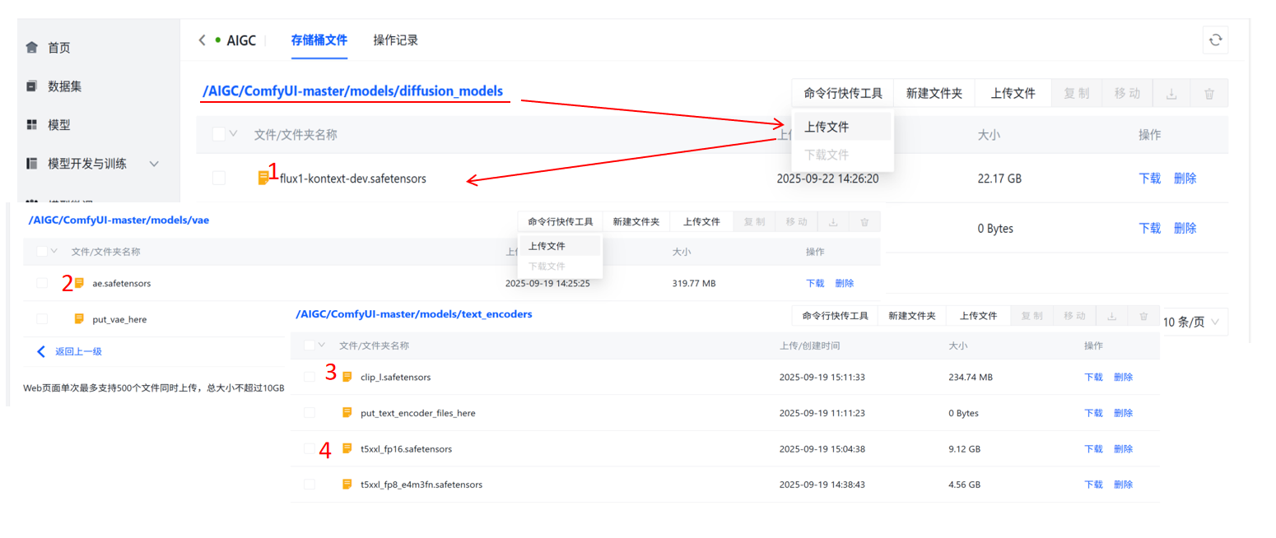Go back using arrow beside AIGC
The height and width of the screenshot is (538, 1276).
pyautogui.click(x=203, y=39)
